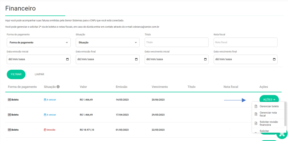Viewport: 288px width, 141px height.
Task: Select Gerenciar boleto menu option
Action: point(268,106)
